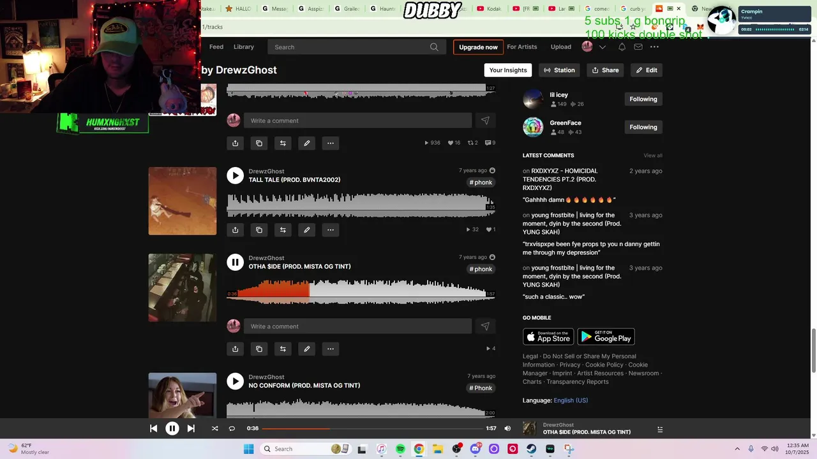
Task: Toggle repeat in player bar
Action: pos(232,428)
